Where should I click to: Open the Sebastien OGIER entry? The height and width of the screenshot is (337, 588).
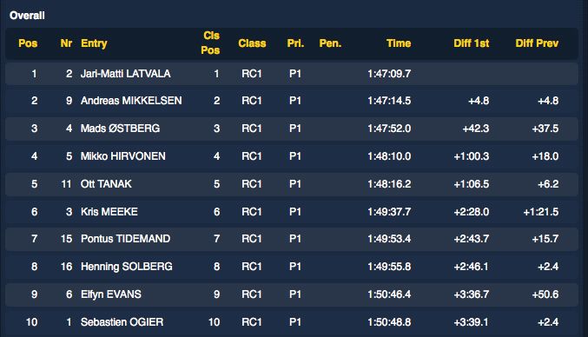coord(291,322)
